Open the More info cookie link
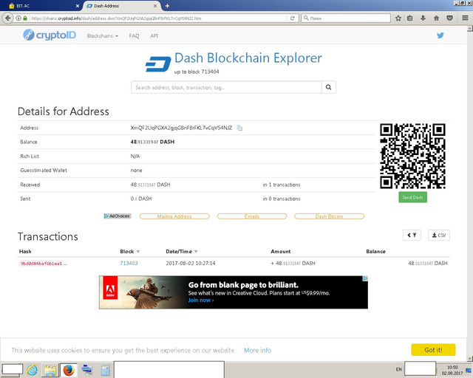Image resolution: width=473 pixels, height=378 pixels. pos(258,350)
